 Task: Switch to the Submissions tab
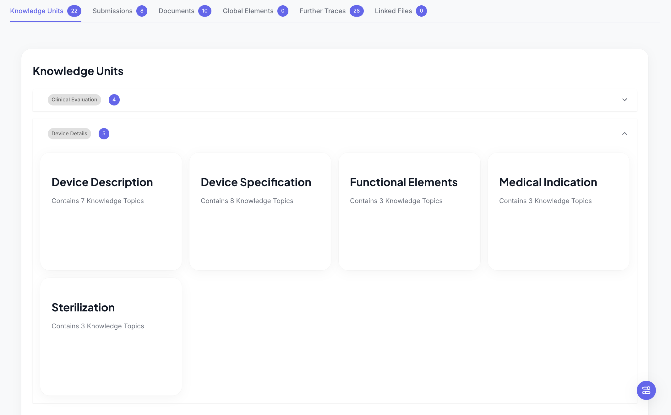pos(112,11)
